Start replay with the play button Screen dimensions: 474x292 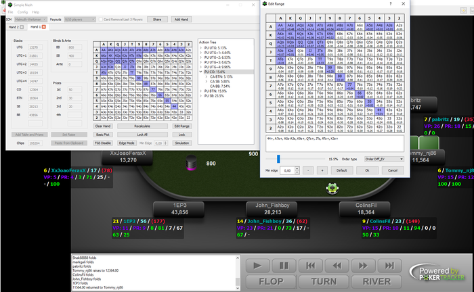tap(258, 266)
